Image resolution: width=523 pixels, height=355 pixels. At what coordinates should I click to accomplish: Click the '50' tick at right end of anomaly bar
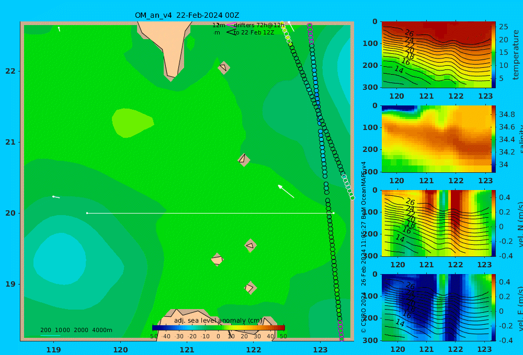283,336
